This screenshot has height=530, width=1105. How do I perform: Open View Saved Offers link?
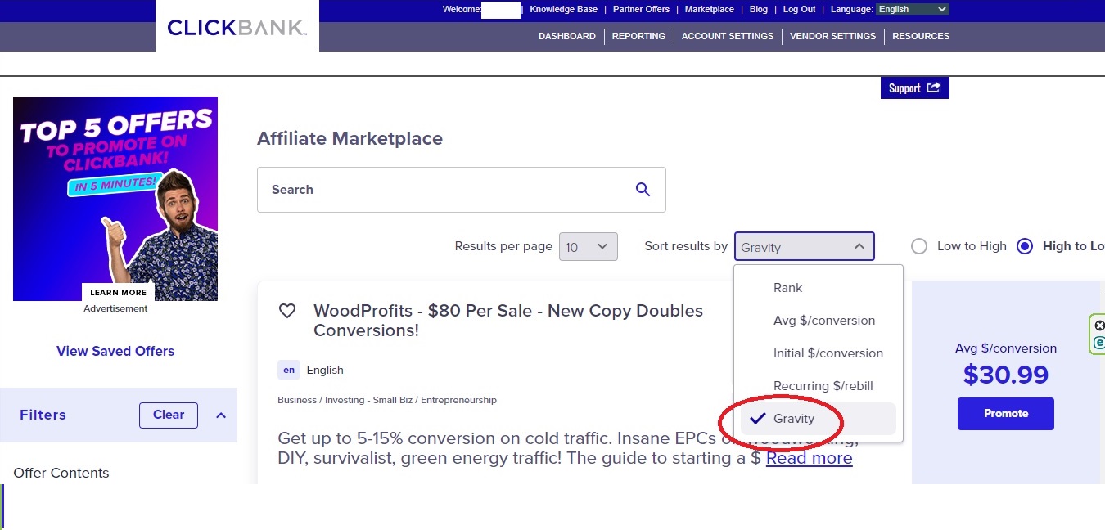pyautogui.click(x=115, y=352)
